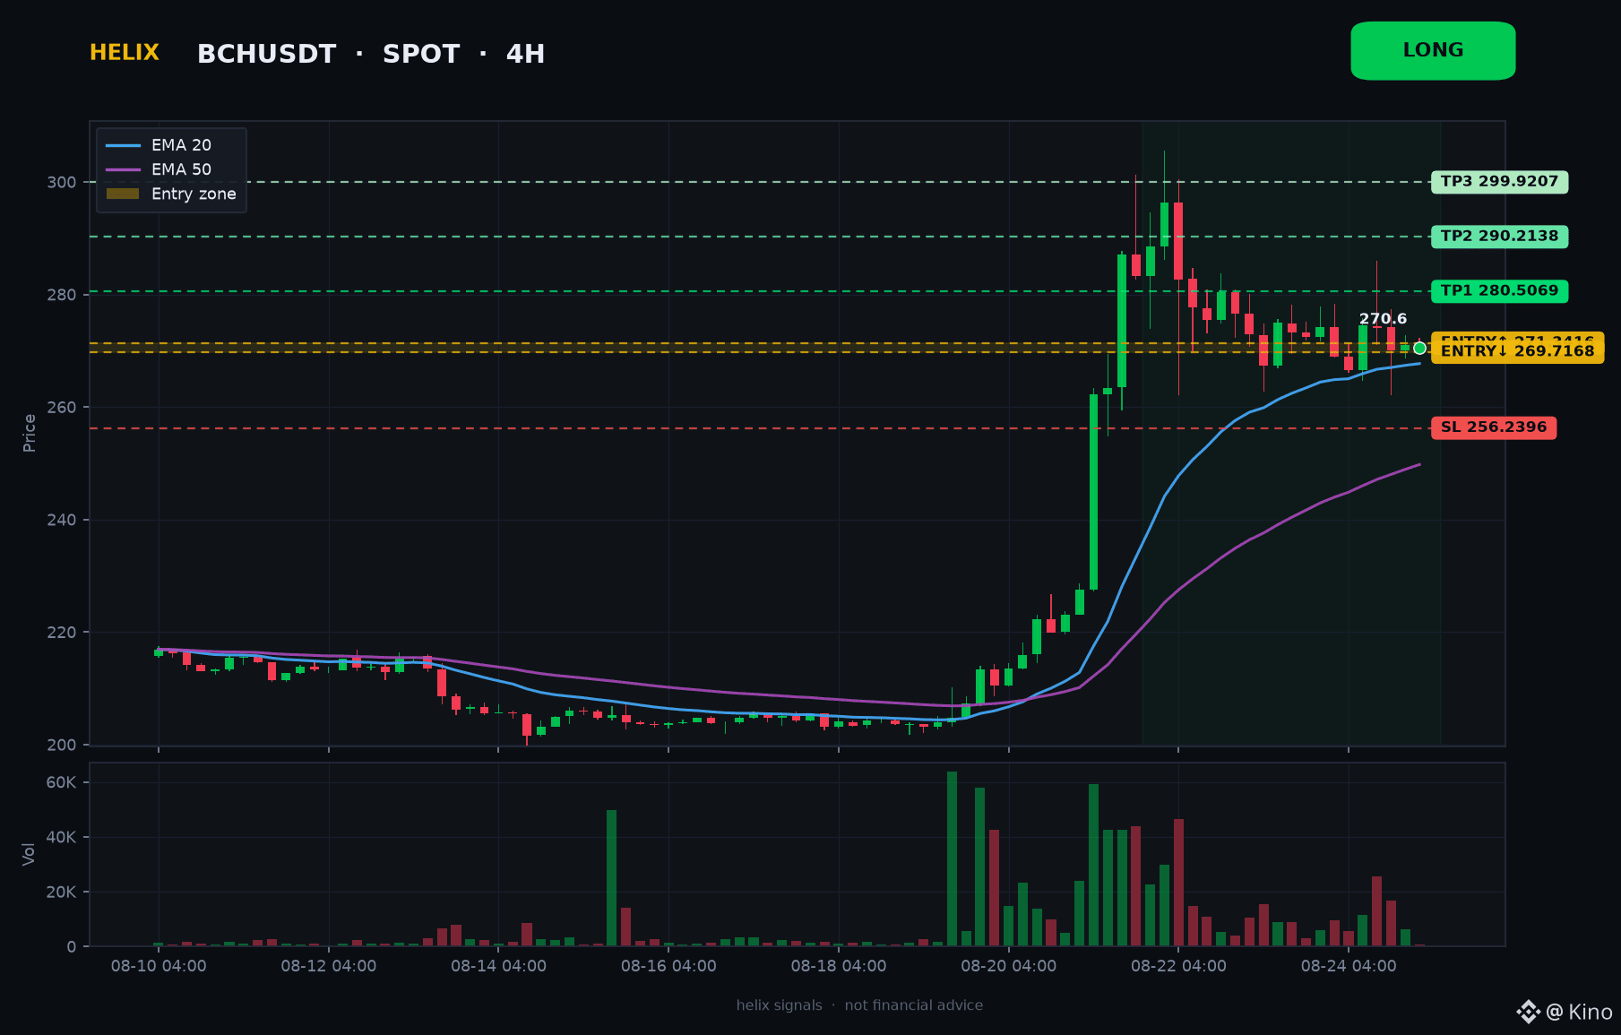1621x1035 pixels.
Task: Click the 200 price axis tick label
Action: click(x=62, y=745)
